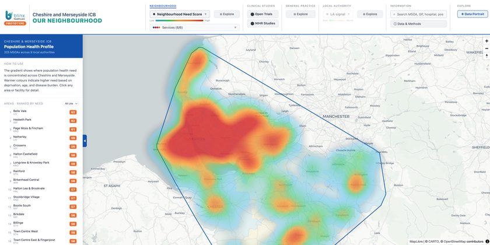Select Halton Castlefield area row
Viewport: 490px width, 245px height.
pos(41,155)
